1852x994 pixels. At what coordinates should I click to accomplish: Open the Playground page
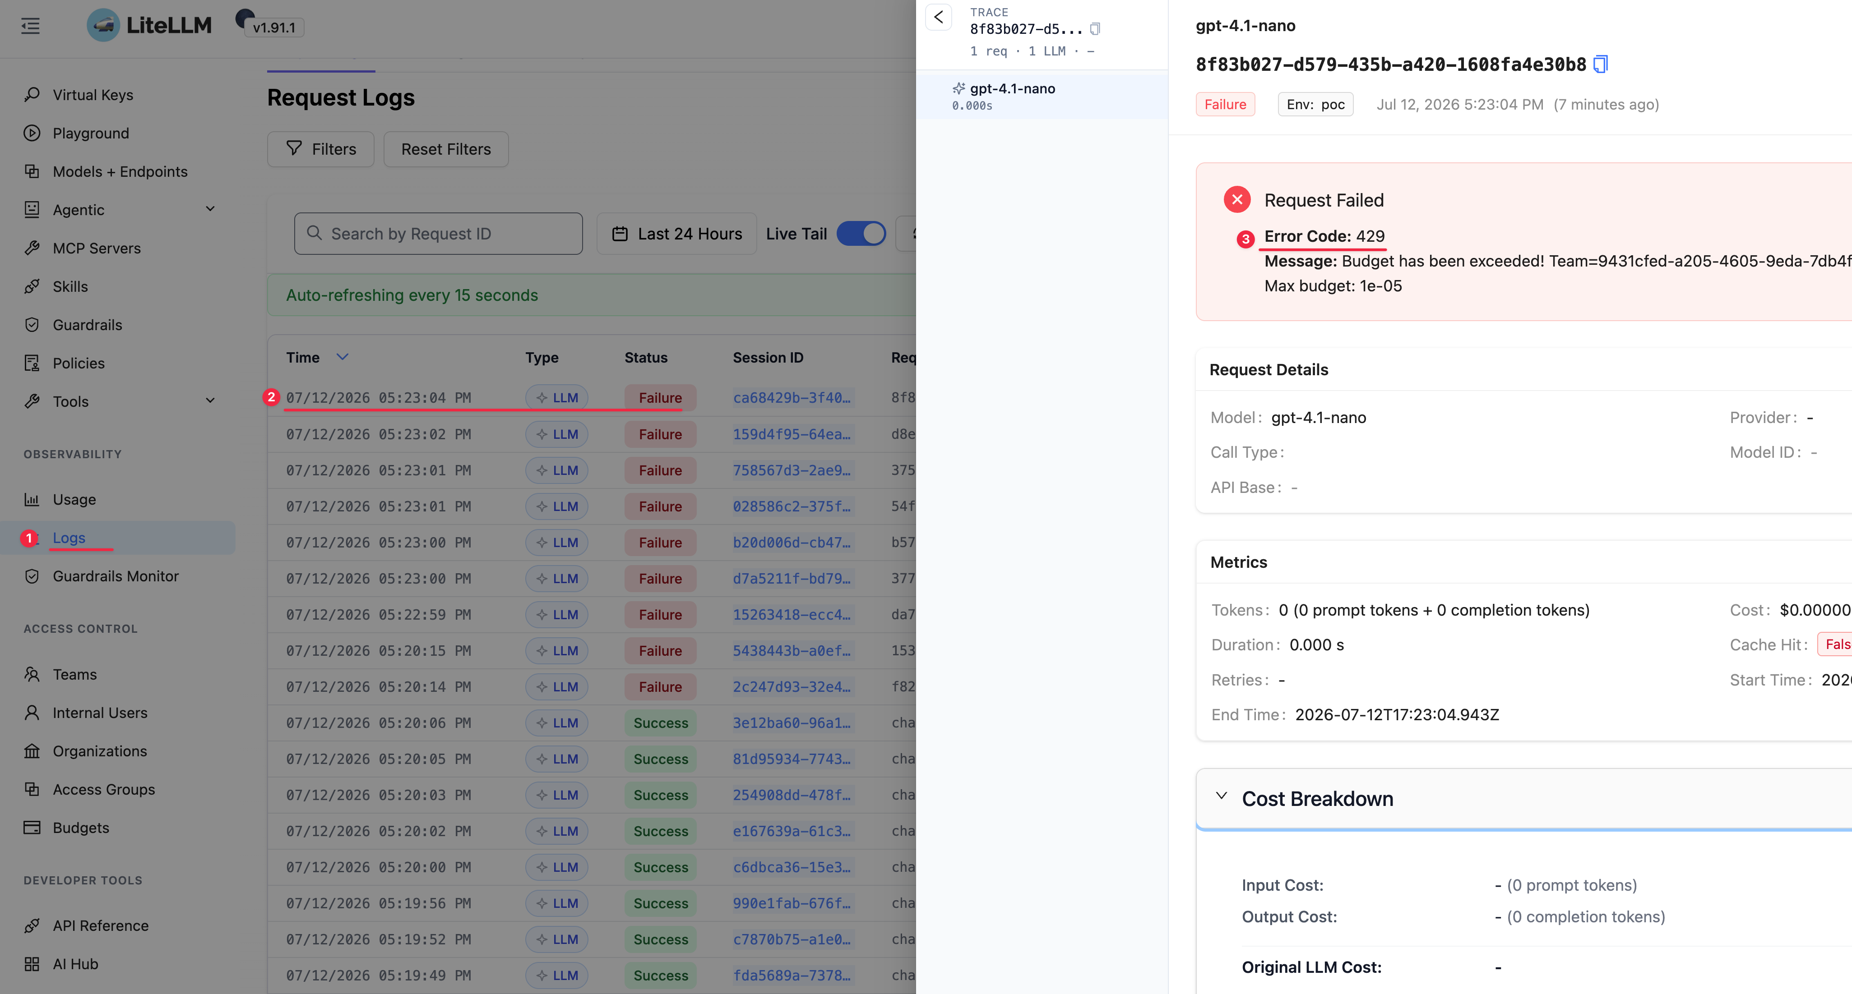click(91, 133)
